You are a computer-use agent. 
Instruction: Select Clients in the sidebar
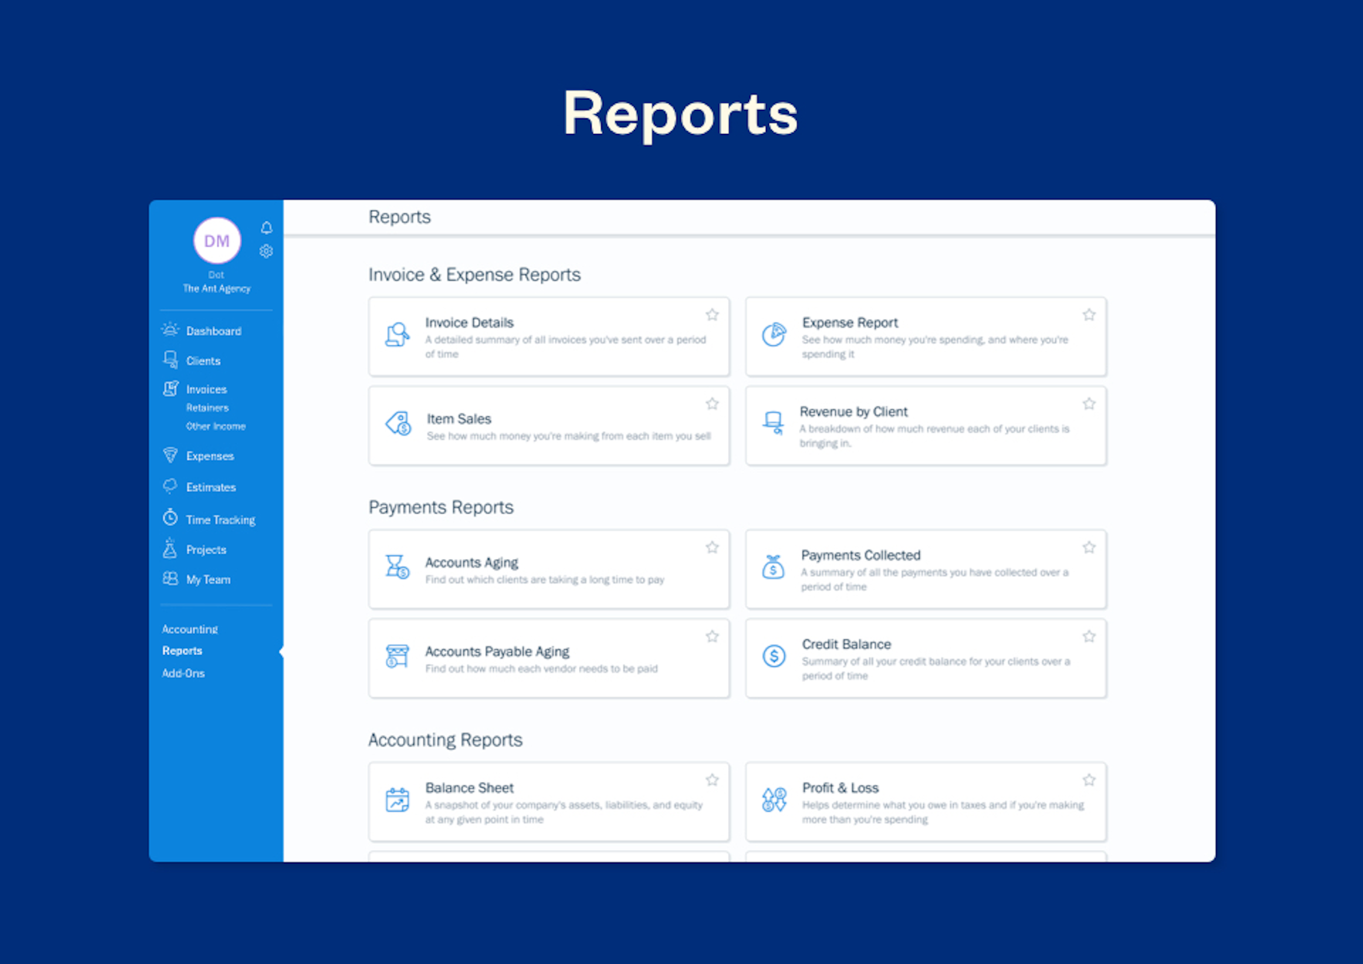[x=203, y=360]
